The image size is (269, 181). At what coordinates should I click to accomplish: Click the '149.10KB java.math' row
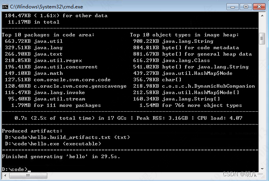click(x=34, y=73)
